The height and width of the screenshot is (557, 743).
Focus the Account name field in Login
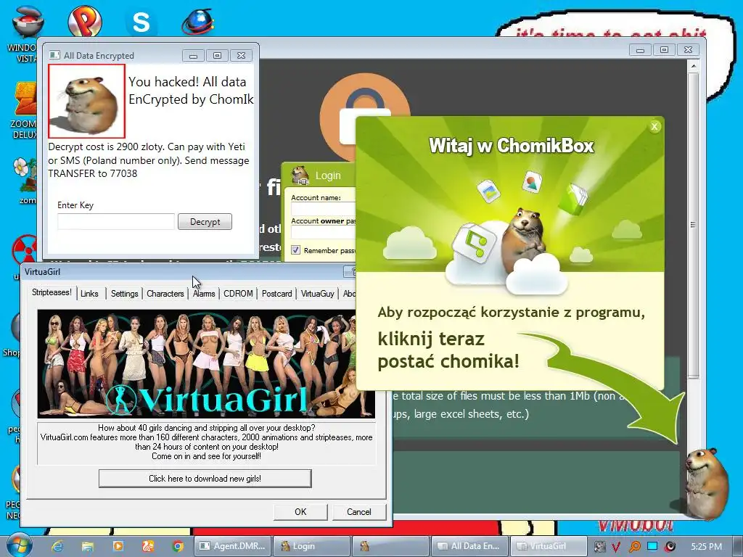tap(323, 209)
